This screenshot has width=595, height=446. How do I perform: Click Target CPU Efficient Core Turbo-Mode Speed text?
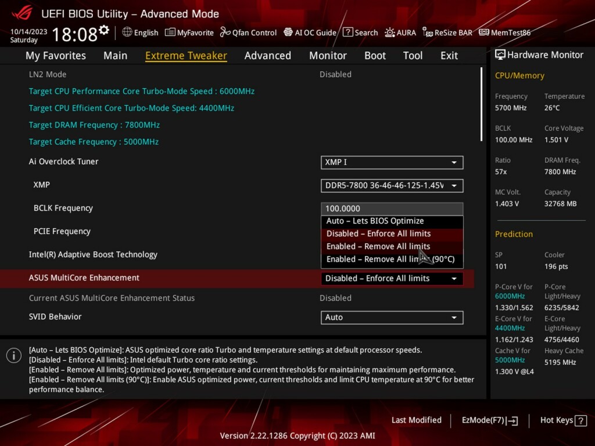[131, 108]
